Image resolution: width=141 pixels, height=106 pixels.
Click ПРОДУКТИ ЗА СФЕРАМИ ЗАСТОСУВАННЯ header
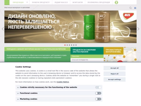coord(87,51)
